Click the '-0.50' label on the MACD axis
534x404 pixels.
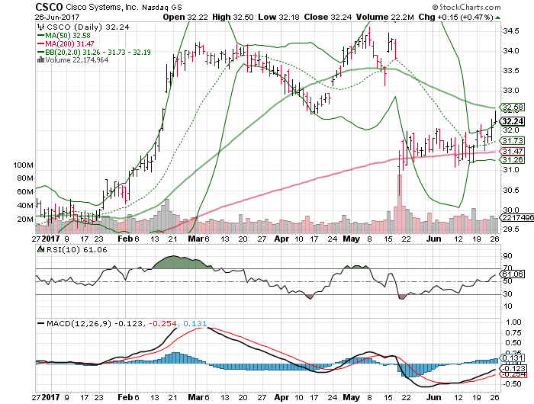[512, 384]
